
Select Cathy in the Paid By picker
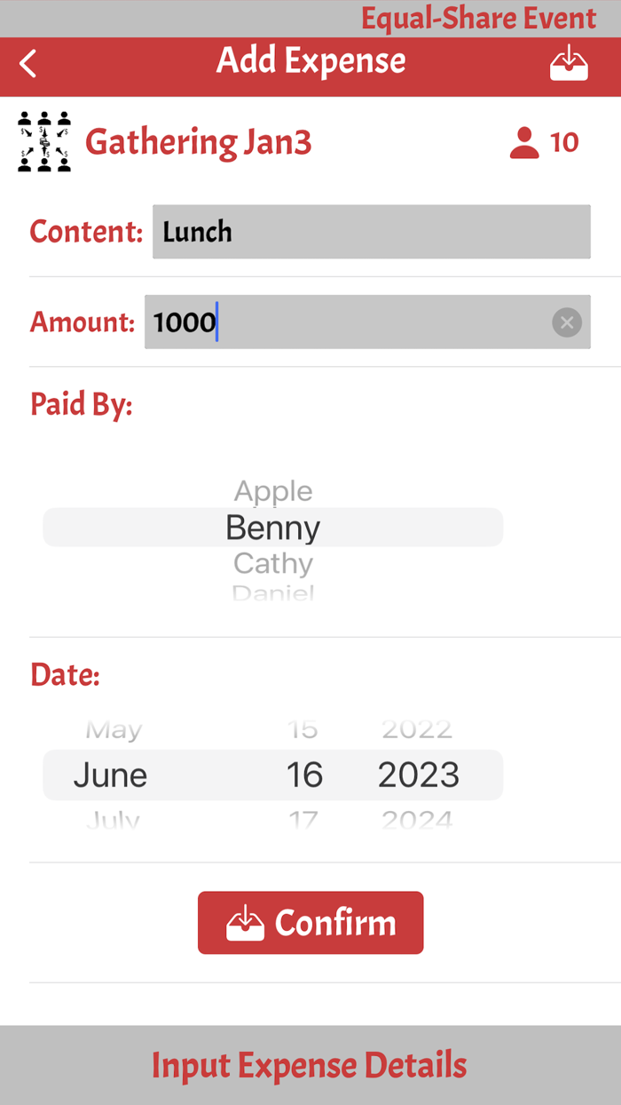pos(272,563)
